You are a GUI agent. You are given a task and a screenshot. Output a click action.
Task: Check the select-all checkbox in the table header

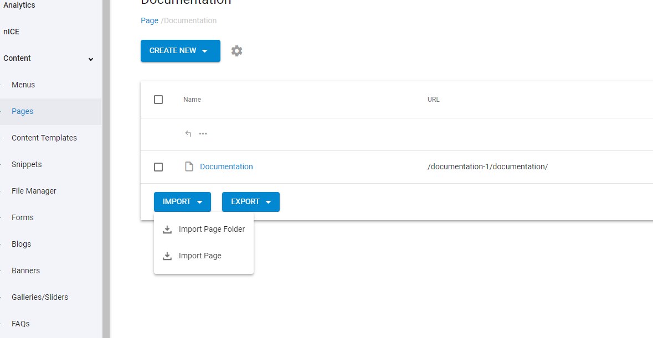(158, 100)
